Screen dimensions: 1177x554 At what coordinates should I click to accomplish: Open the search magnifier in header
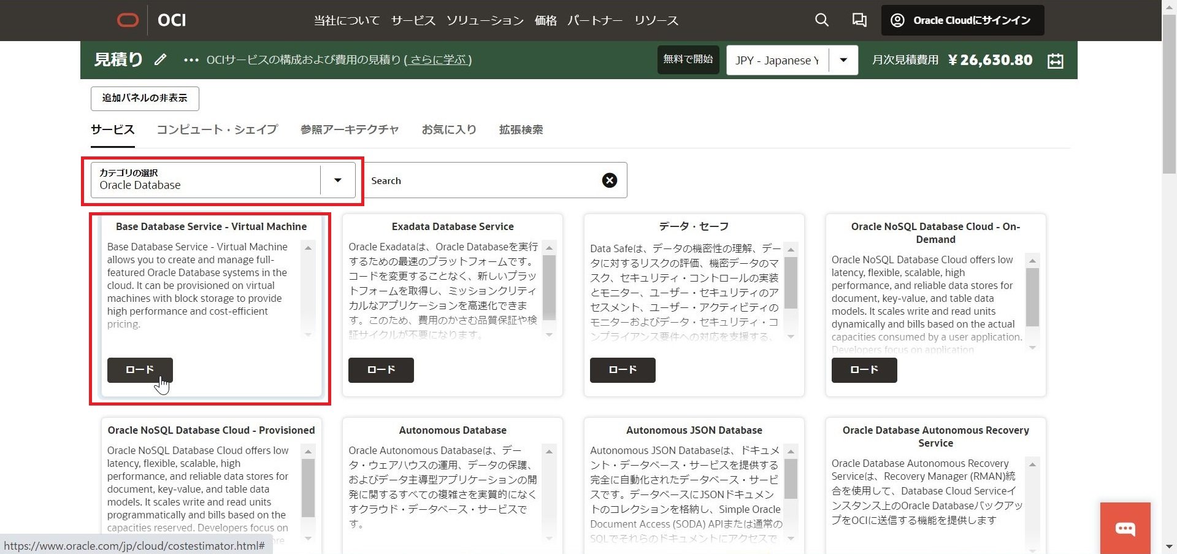click(x=821, y=20)
